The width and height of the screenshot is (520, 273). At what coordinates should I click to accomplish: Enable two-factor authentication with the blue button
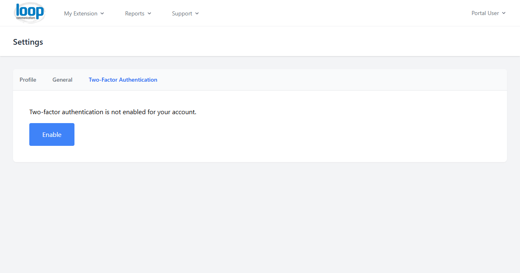tap(52, 134)
